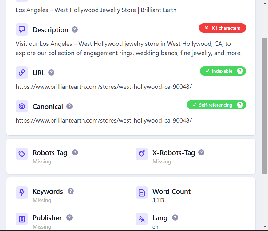Click the Lang translation icon
This screenshot has height=231, width=268.
click(141, 219)
